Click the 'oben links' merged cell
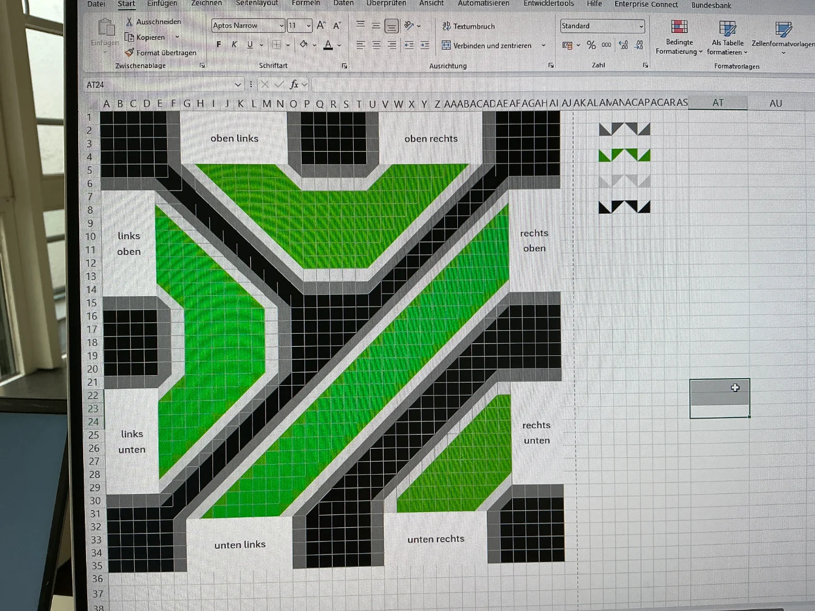This screenshot has width=815, height=611. 234,138
